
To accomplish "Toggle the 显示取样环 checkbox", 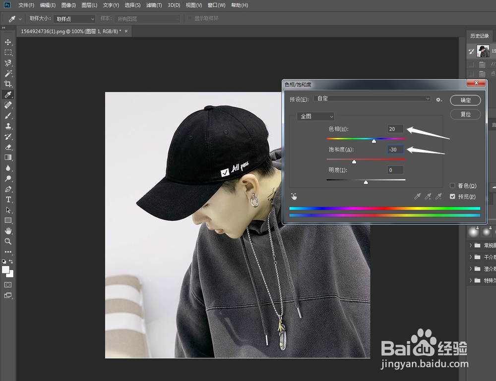I will click(190, 18).
